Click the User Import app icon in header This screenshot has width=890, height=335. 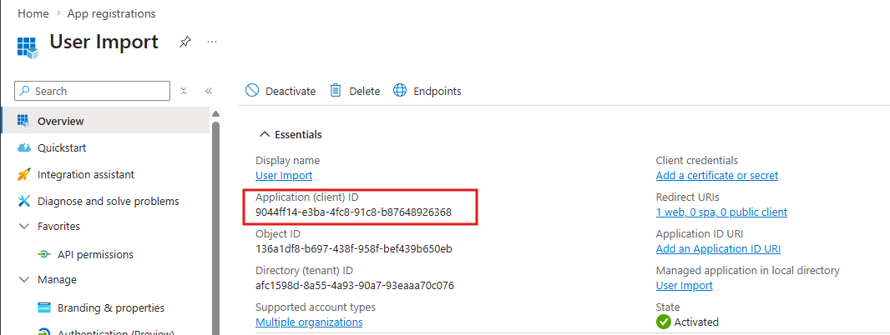pyautogui.click(x=28, y=47)
